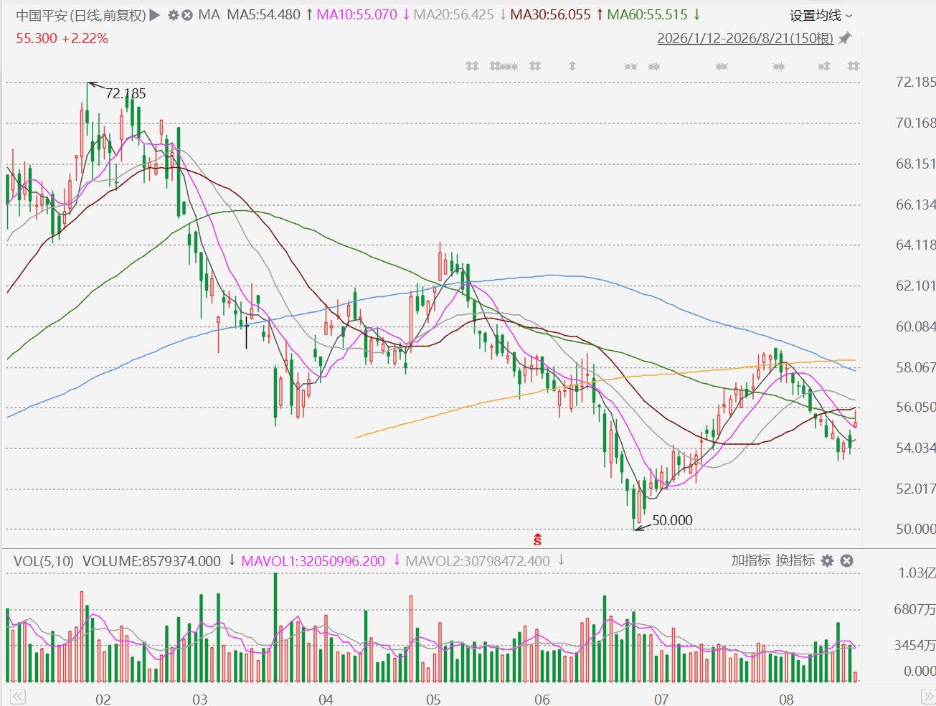Screen dimensions: 936x706
Task: Open volume indicator settings gear
Action: [x=827, y=560]
